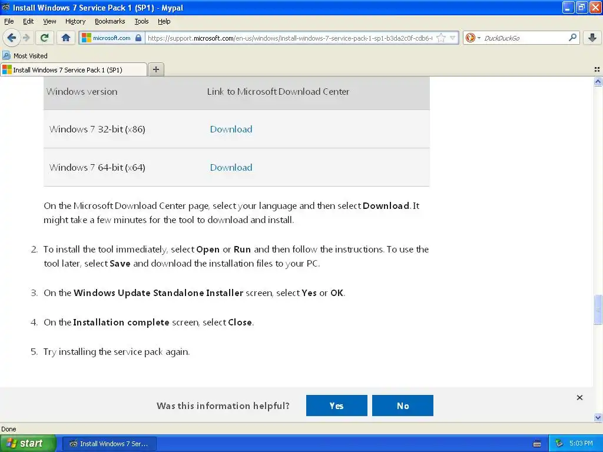Image resolution: width=603 pixels, height=452 pixels.
Task: Open the History menu
Action: click(75, 21)
